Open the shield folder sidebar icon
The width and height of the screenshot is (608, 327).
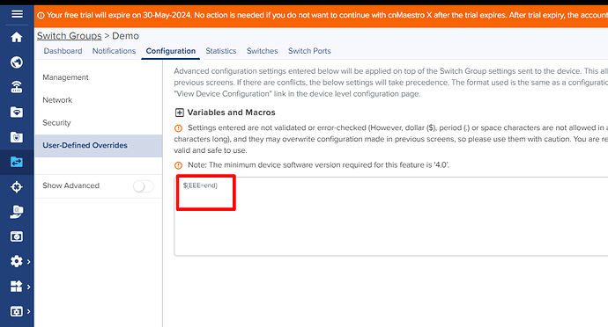tap(17, 137)
